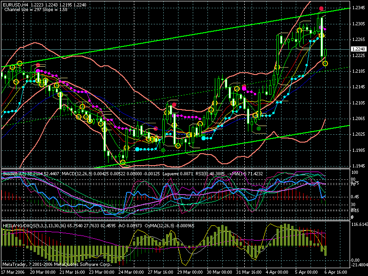
Task: Click the highlighted current price box 1.2240
Action: tap(358, 49)
